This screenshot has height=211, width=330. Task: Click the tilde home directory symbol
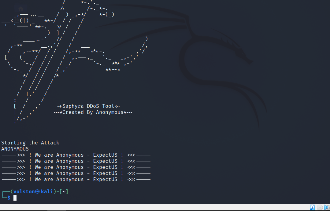(x=63, y=191)
